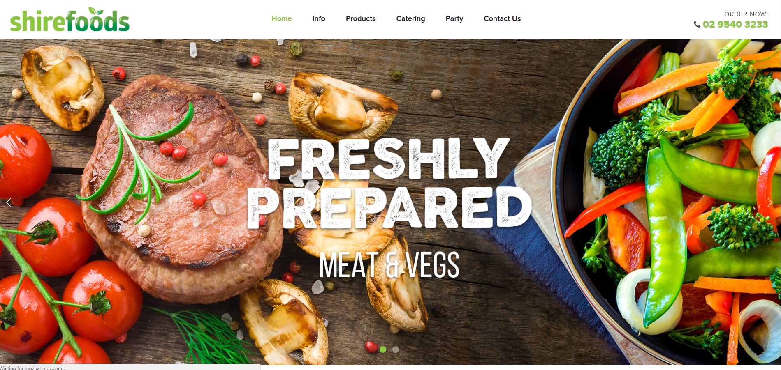Click the phone handset icon
This screenshot has height=370, width=781.
697,25
